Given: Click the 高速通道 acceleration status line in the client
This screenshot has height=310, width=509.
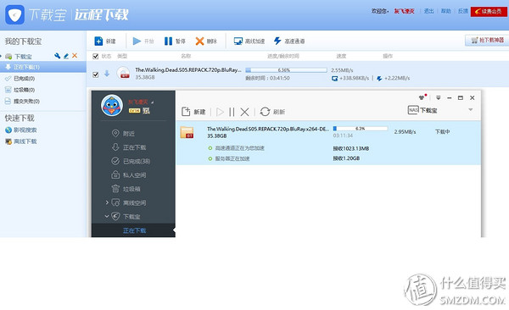Looking at the screenshot, I should tap(240, 148).
